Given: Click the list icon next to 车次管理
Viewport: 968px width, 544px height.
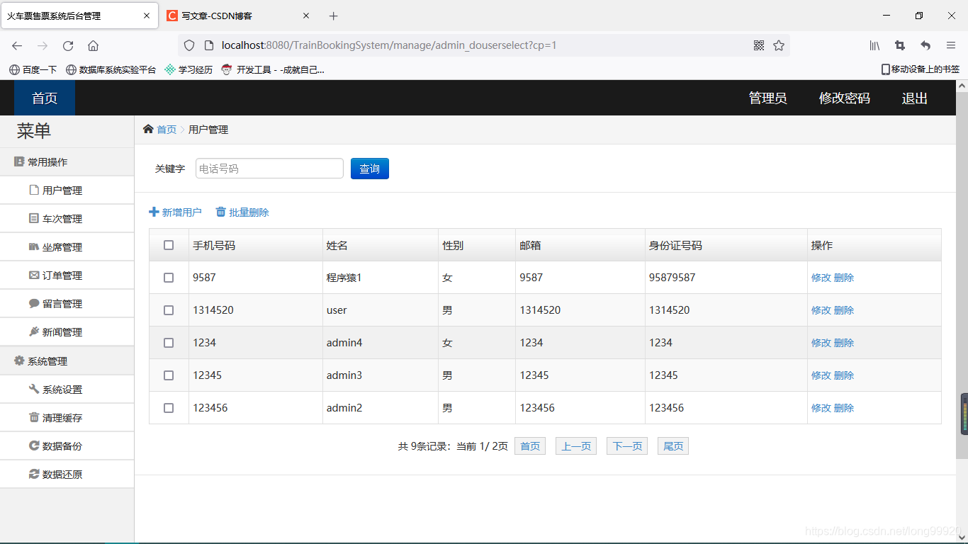Looking at the screenshot, I should [x=34, y=218].
